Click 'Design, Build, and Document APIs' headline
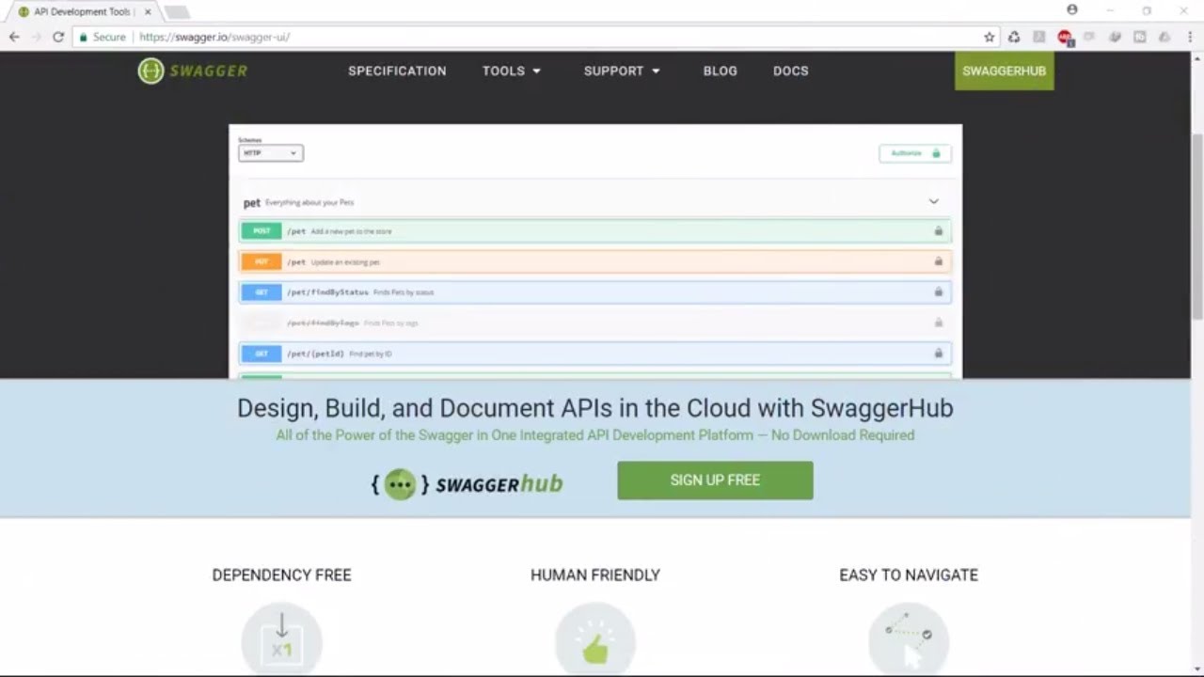 point(595,408)
